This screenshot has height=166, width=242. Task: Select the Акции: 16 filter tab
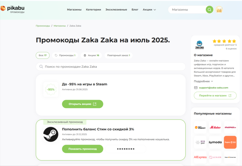[91, 55]
